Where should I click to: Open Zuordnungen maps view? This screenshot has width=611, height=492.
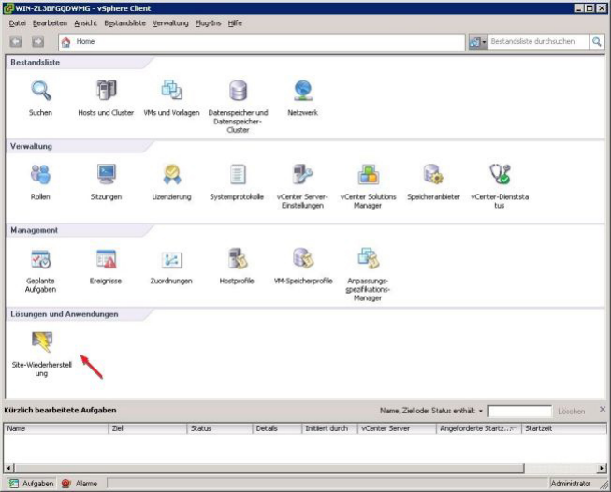coord(171,267)
